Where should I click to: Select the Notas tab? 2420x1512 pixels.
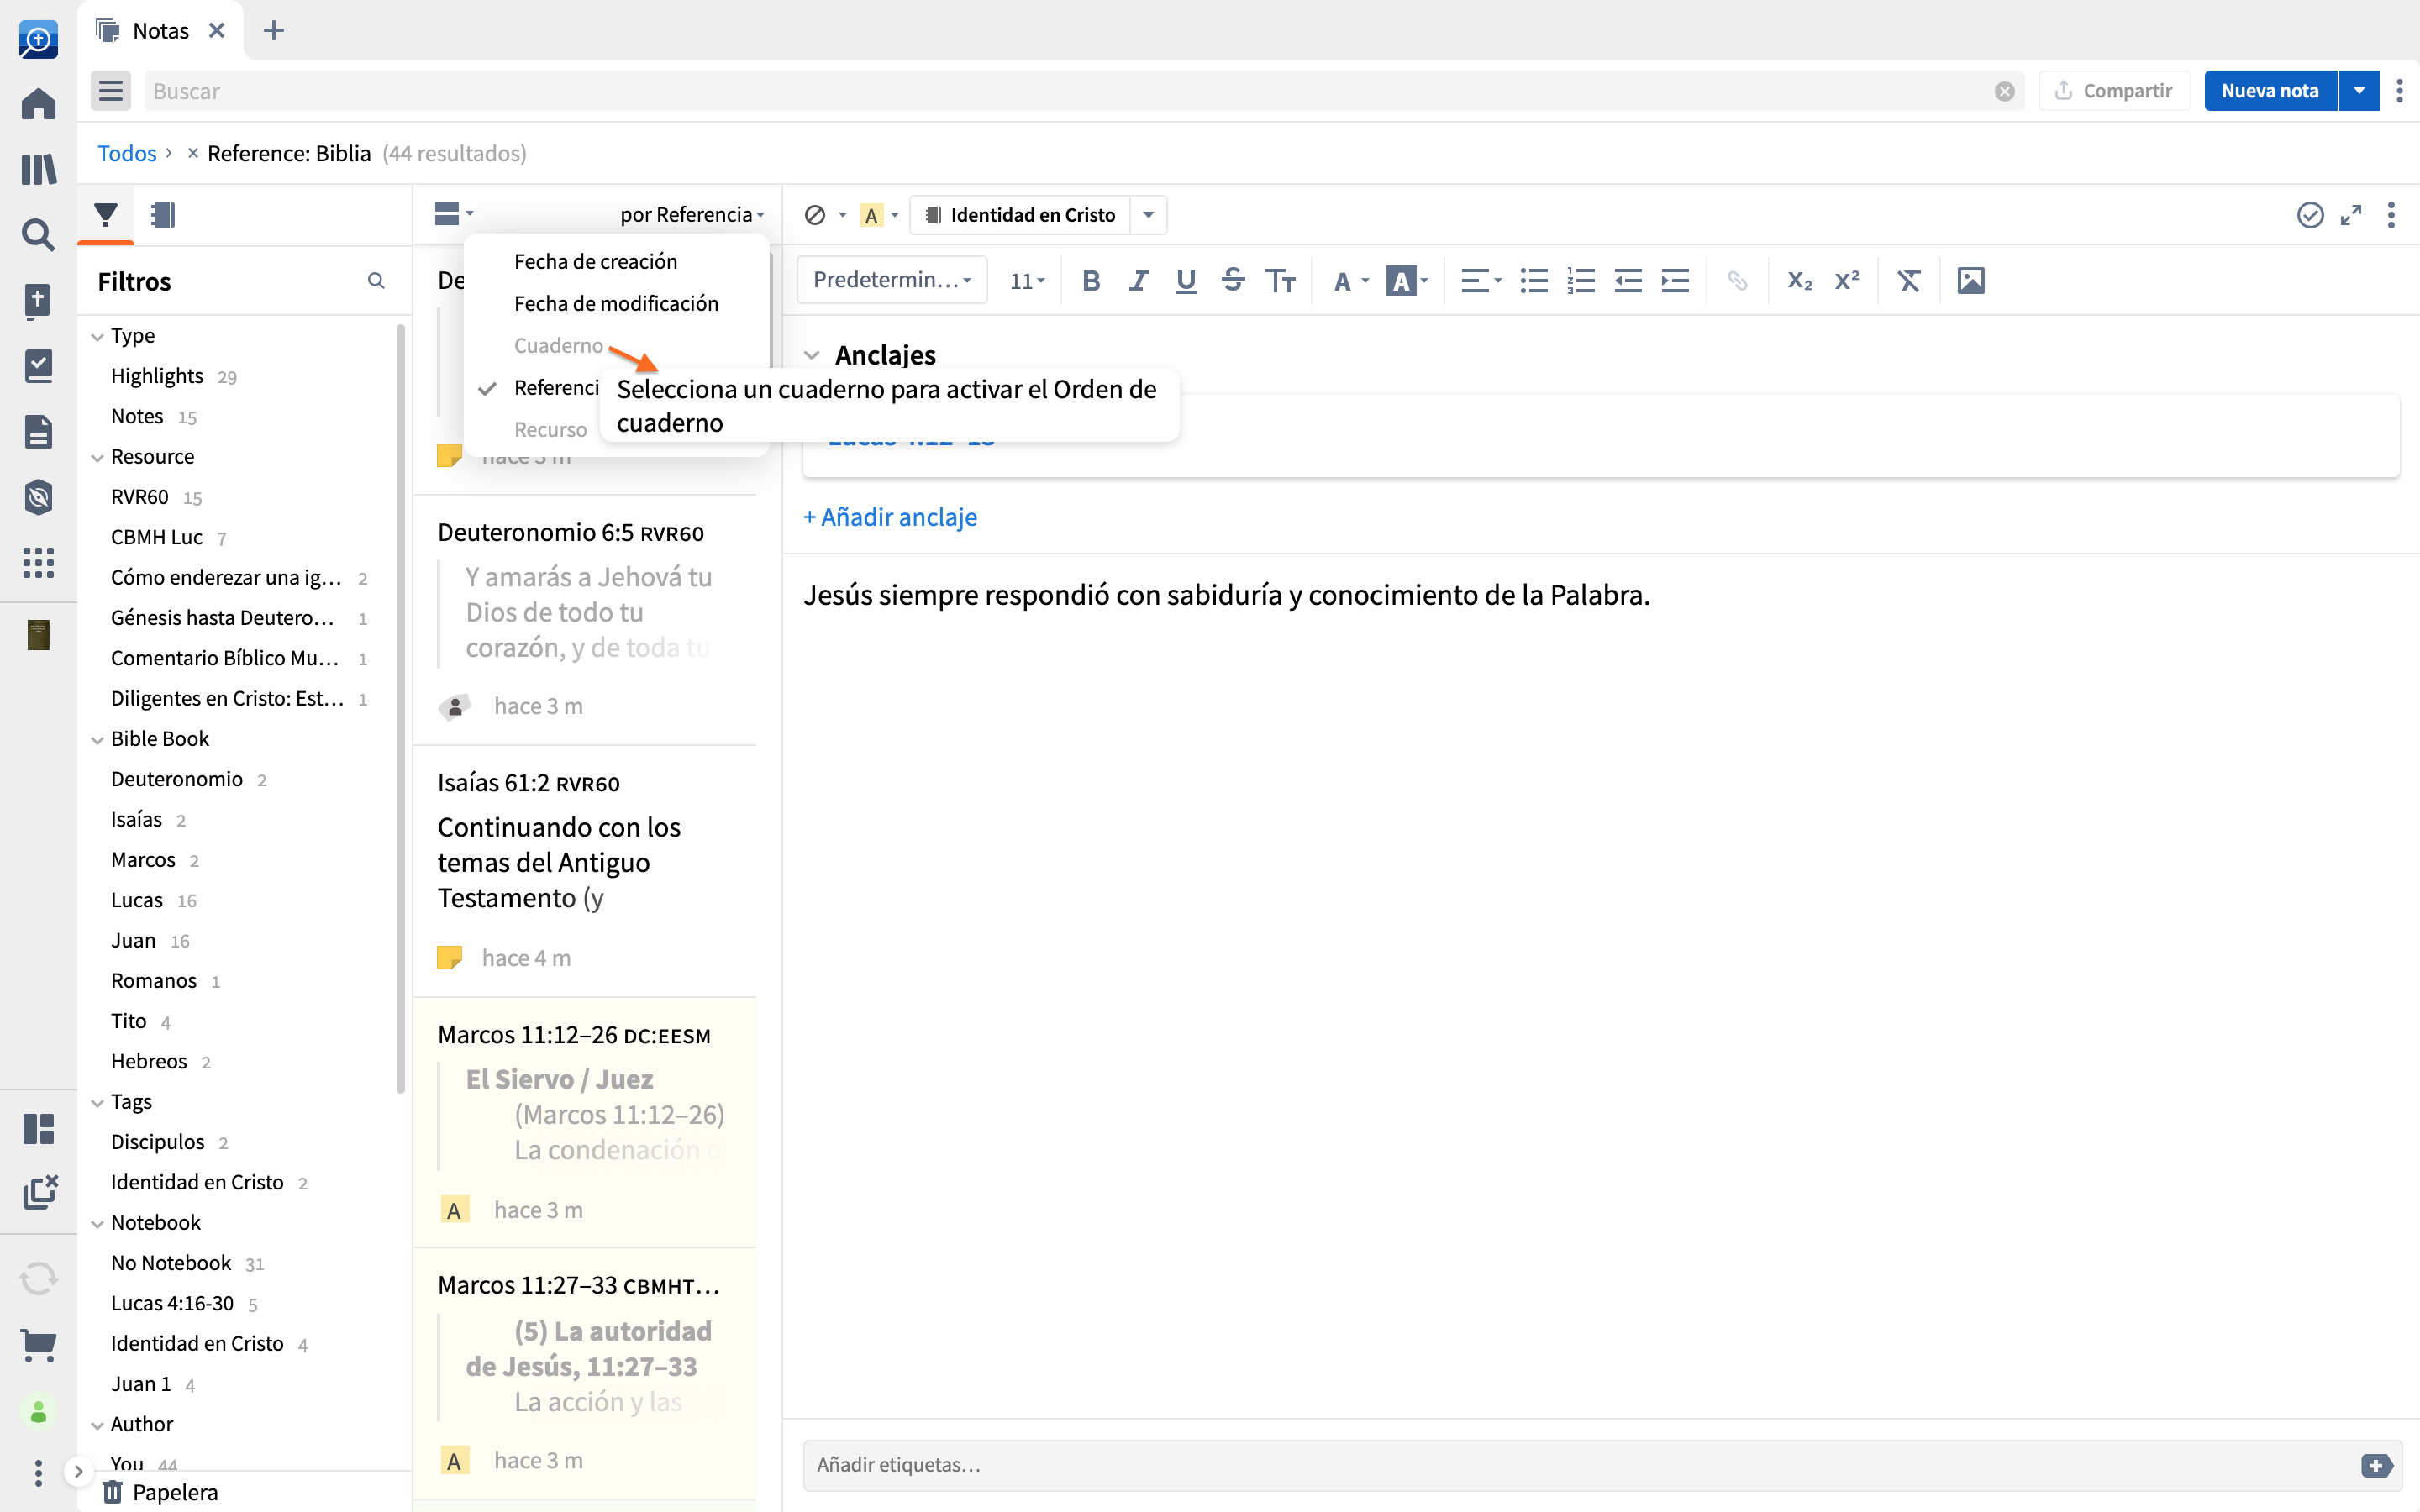click(x=160, y=31)
